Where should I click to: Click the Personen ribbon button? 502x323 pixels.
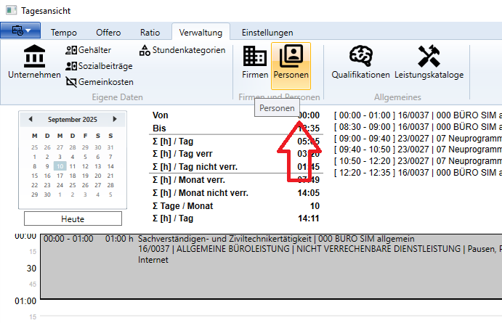tap(291, 62)
